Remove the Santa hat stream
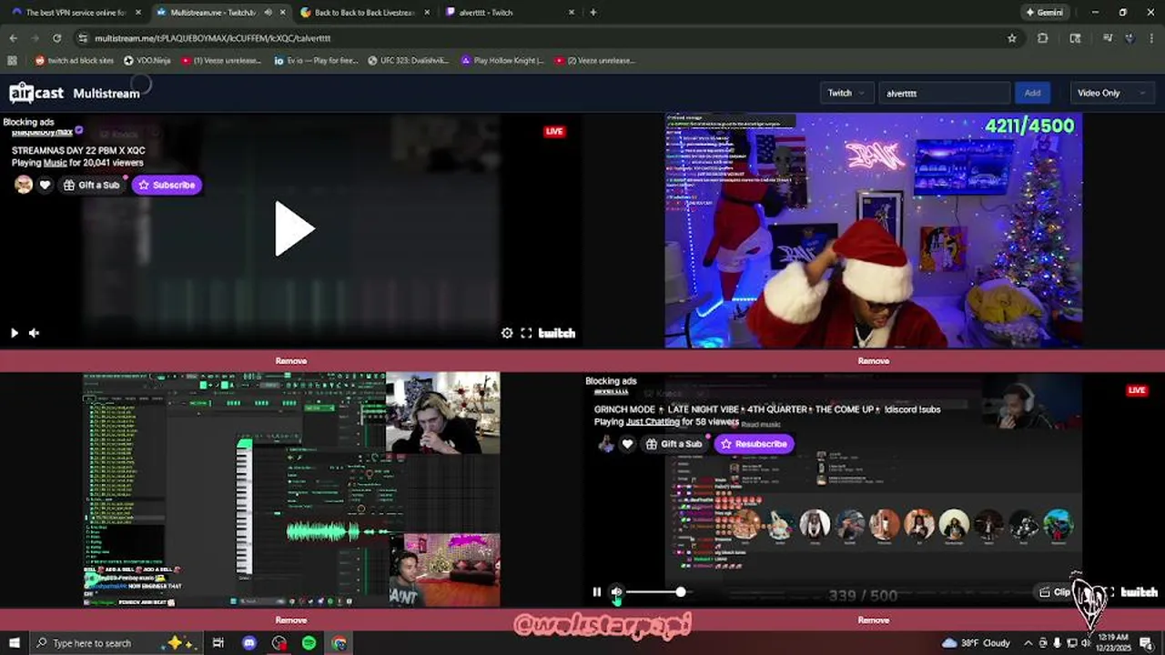The height and width of the screenshot is (655, 1165). click(874, 361)
